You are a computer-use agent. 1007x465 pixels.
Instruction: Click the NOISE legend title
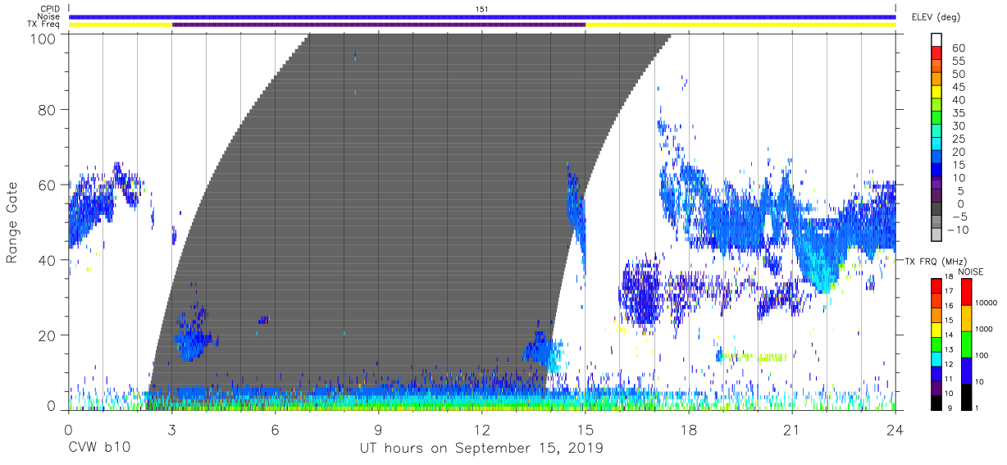point(973,271)
